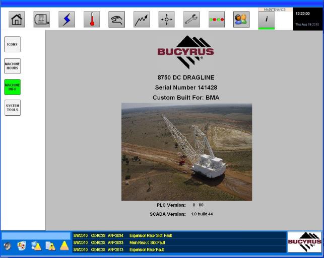Viewport: 324px width, 258px height.
Task: Open the hand controls icon
Action: tap(116, 20)
